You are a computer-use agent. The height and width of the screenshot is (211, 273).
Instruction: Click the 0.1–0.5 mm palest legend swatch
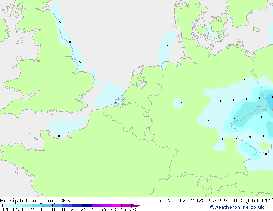pos(7,205)
